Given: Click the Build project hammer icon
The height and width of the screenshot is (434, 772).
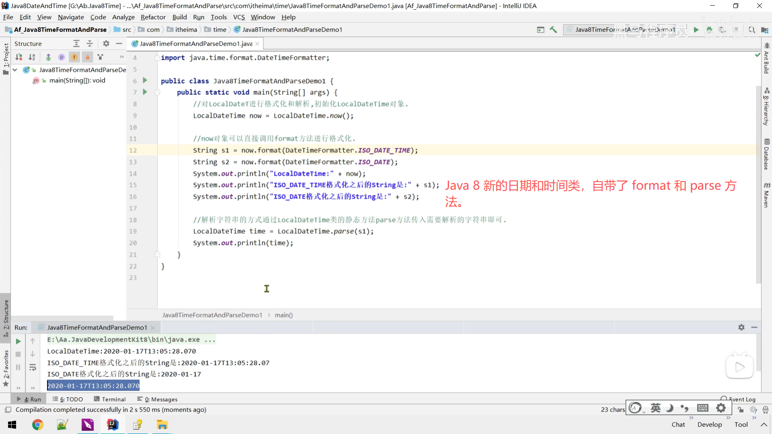Looking at the screenshot, I should click(553, 30).
